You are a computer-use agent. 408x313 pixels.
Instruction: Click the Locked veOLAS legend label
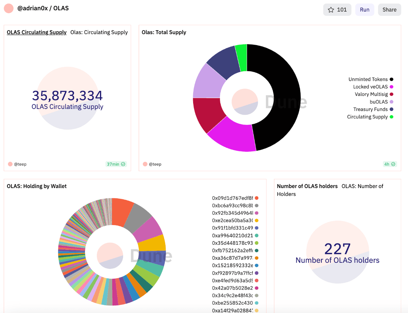coord(370,87)
